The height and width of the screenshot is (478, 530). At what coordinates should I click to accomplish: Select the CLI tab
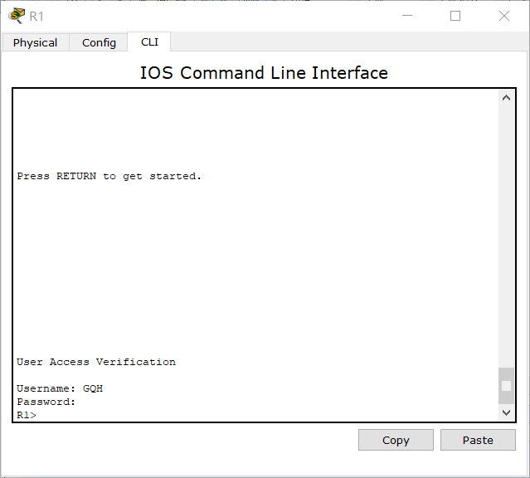coord(149,42)
